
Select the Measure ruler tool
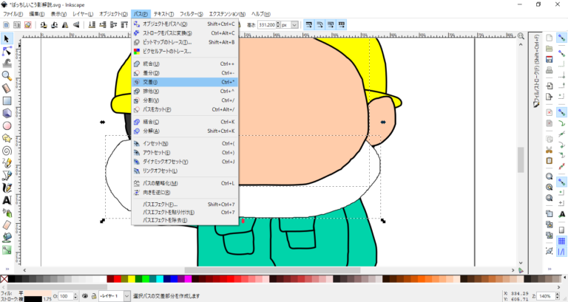[7, 89]
